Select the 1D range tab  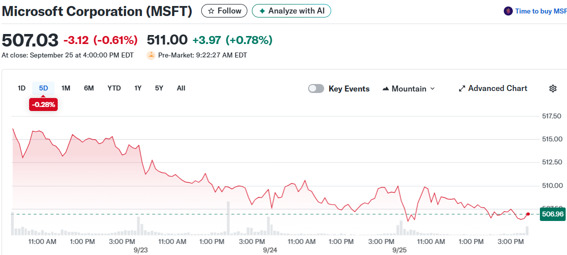[22, 88]
